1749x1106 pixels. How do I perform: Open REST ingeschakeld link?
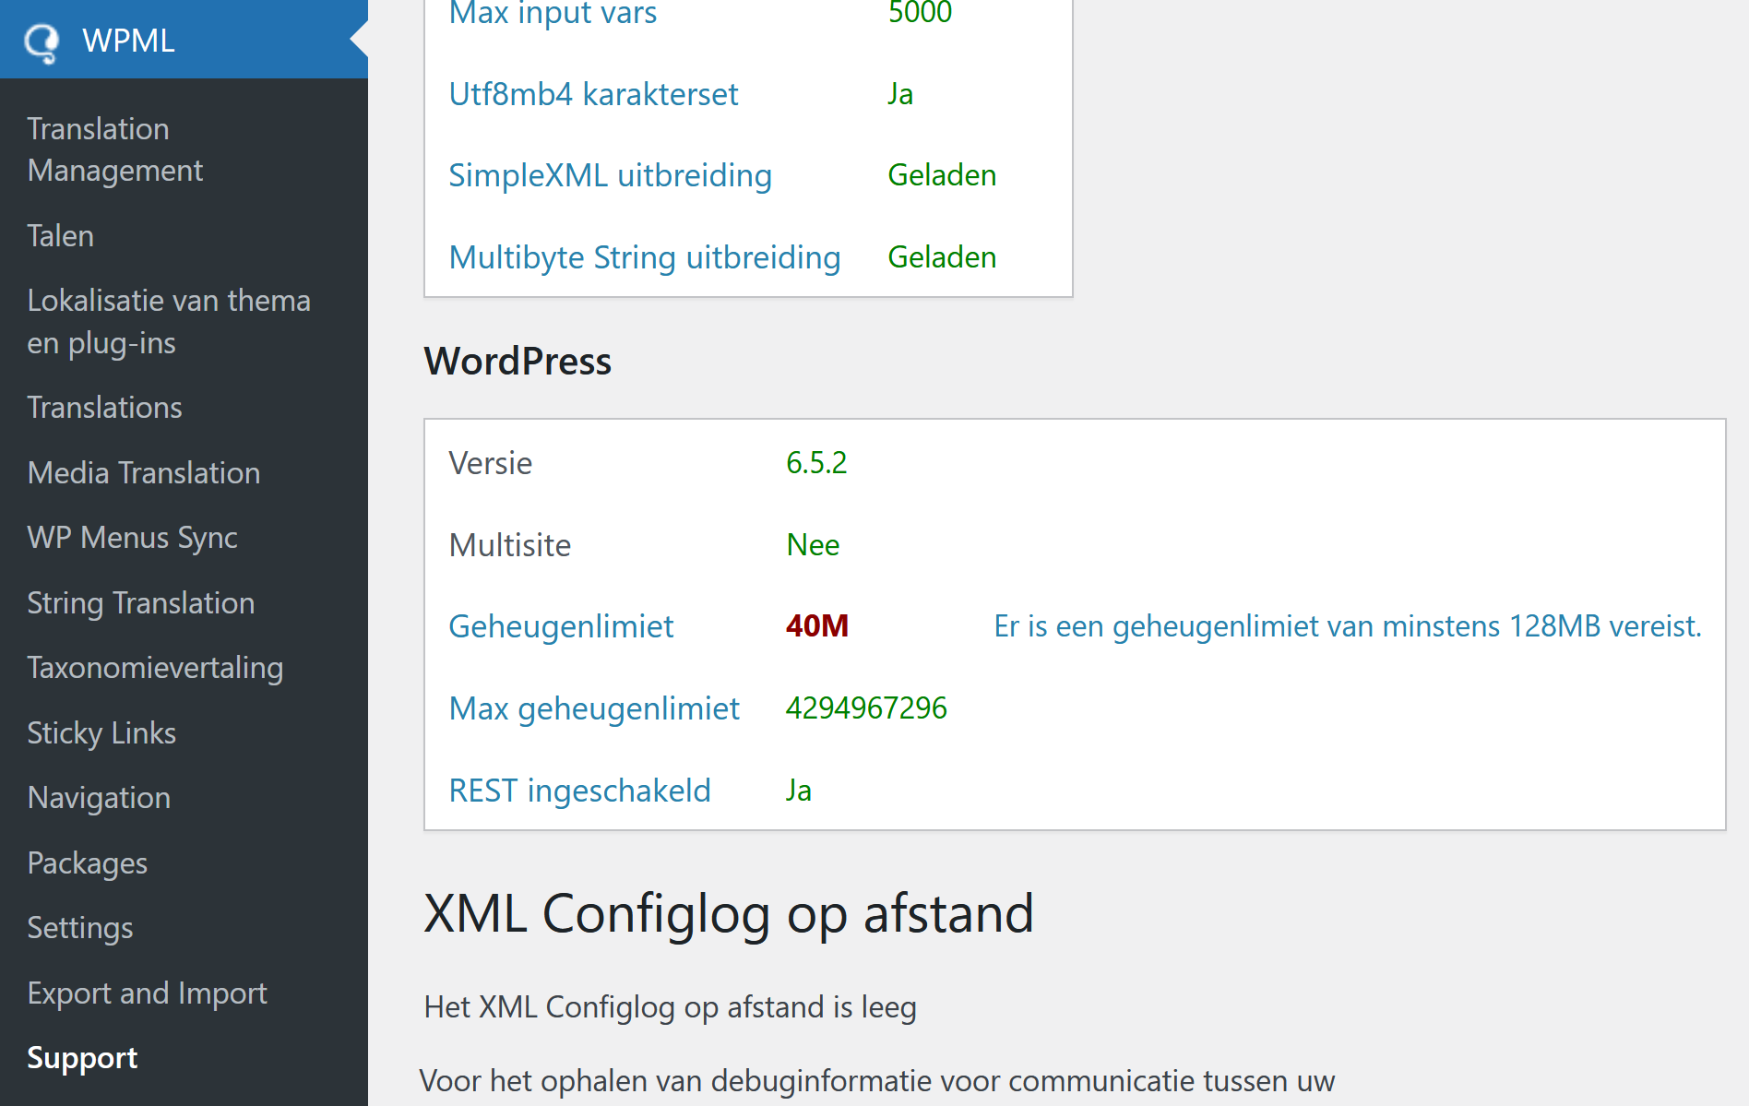(x=579, y=791)
